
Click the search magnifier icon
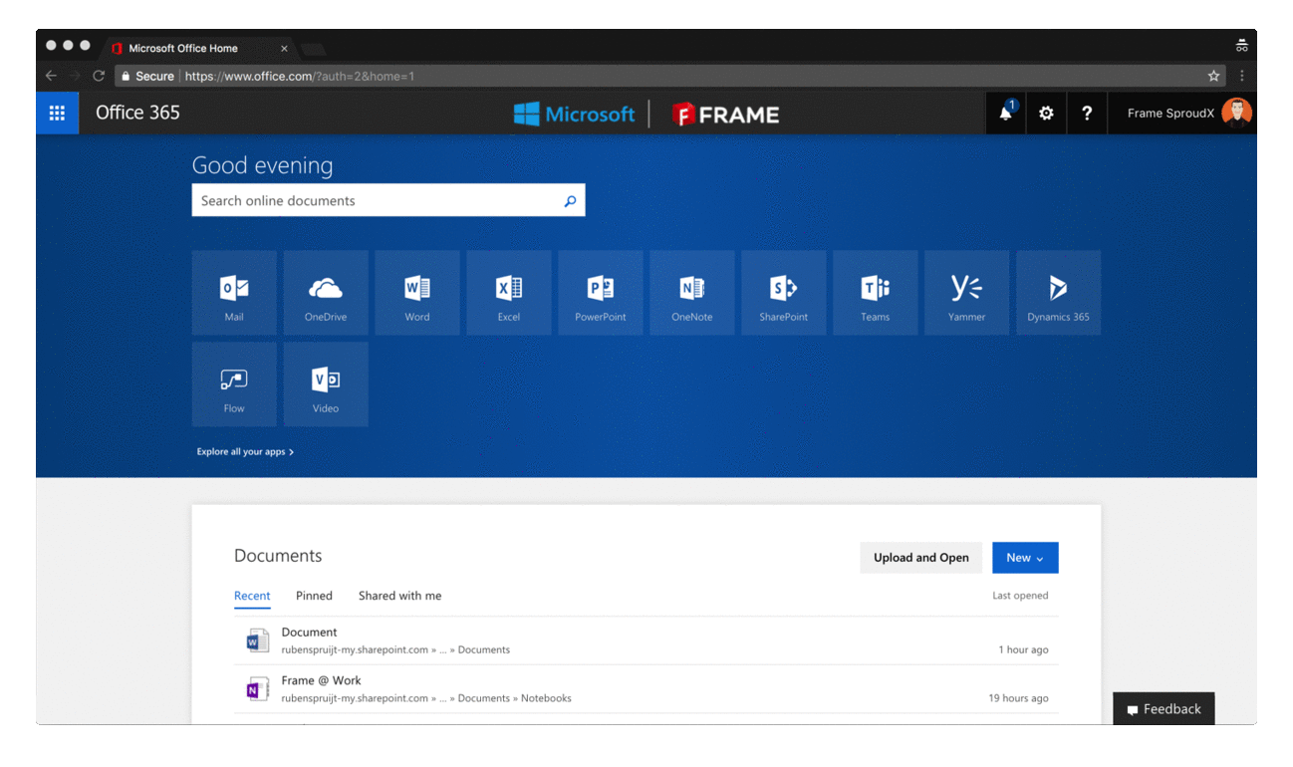tap(570, 201)
